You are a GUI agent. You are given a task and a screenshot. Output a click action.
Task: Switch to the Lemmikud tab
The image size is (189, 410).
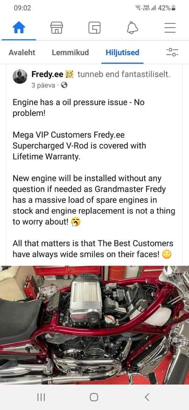[x=70, y=52]
